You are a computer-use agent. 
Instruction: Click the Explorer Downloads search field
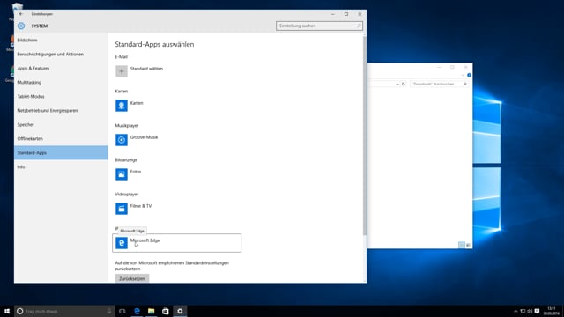(x=439, y=85)
